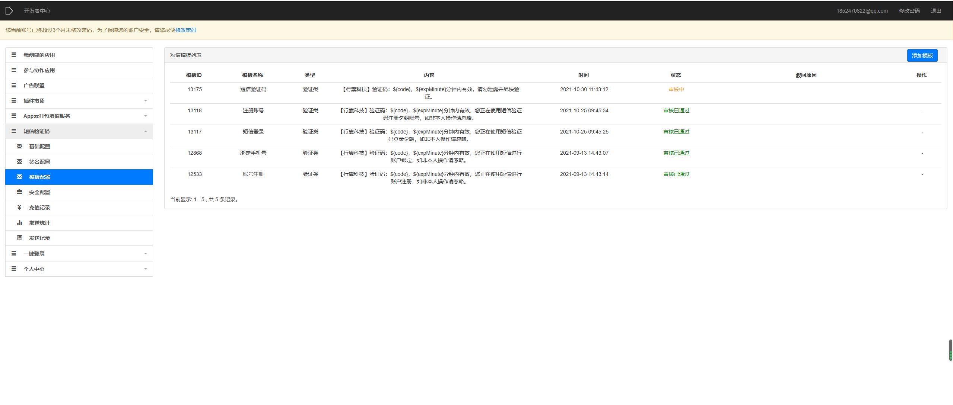Click list icon beside 发送记录
Screen dimensions: 953x405
click(x=19, y=238)
